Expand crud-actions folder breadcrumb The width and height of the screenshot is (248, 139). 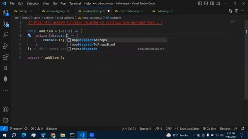[x=65, y=18]
